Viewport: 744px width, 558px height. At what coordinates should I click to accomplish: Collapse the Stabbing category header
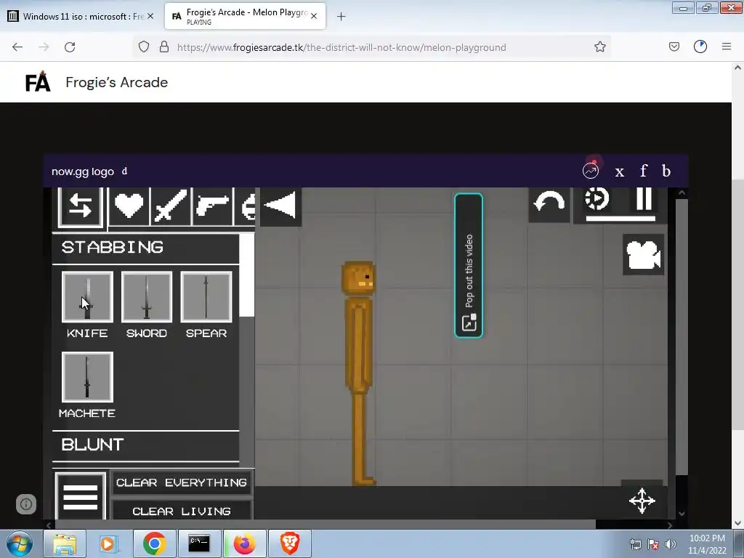(x=145, y=248)
